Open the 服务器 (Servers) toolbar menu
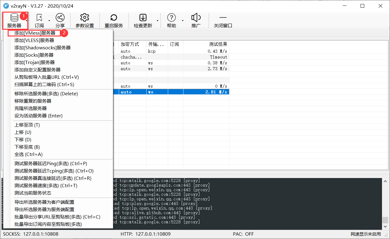 [14, 21]
